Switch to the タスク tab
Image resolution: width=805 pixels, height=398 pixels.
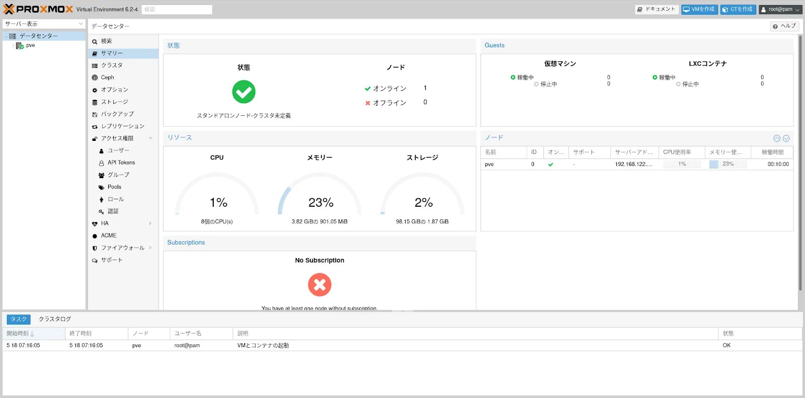coord(19,319)
